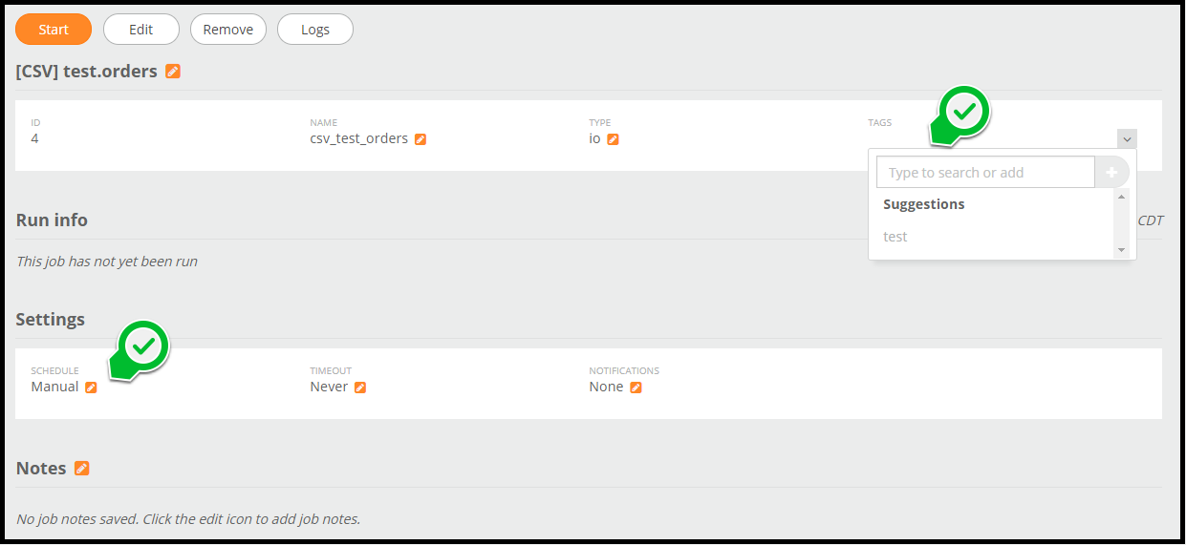
Task: View job Logs
Action: (x=315, y=30)
